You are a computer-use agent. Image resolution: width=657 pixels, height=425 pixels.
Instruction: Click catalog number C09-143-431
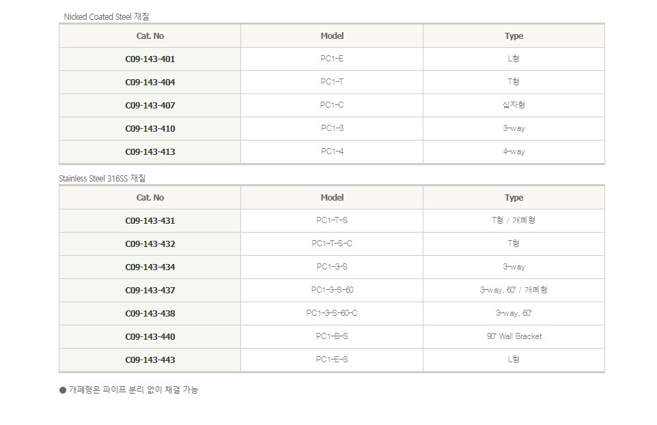pos(150,221)
